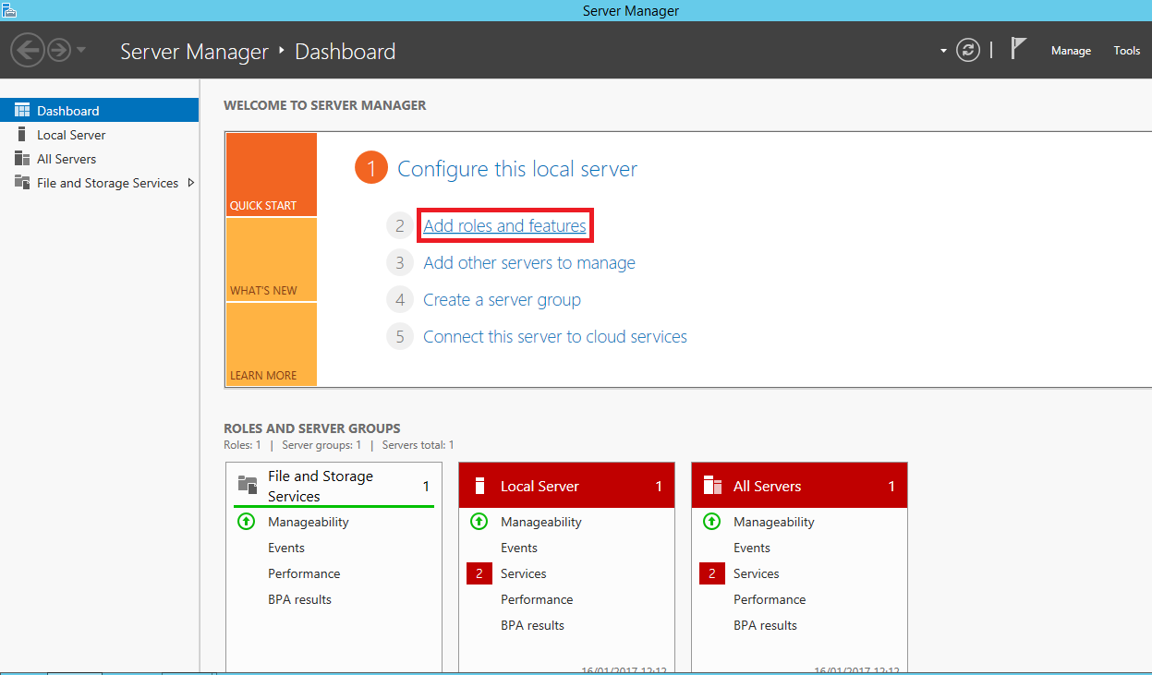Click Connect this server to cloud services
Screen dimensions: 1152x675
(x=555, y=336)
